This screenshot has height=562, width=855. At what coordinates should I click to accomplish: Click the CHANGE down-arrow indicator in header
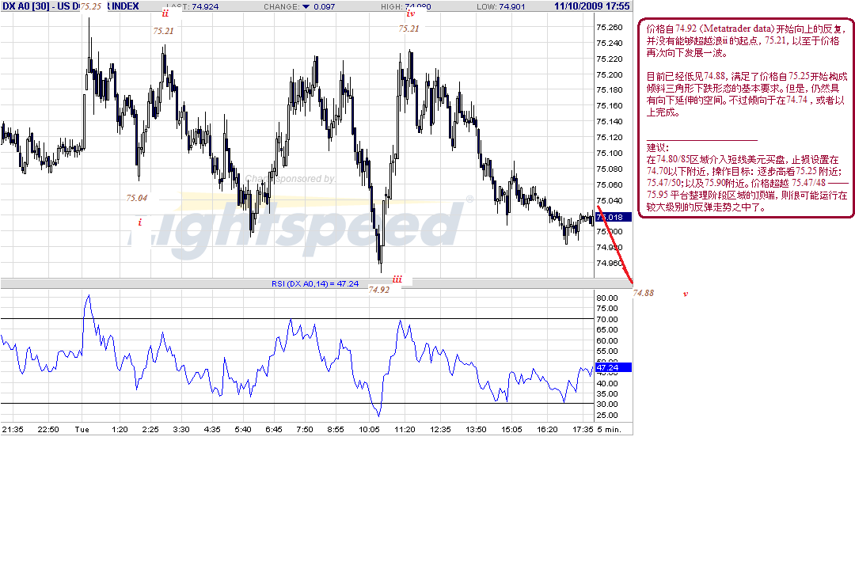coord(306,6)
